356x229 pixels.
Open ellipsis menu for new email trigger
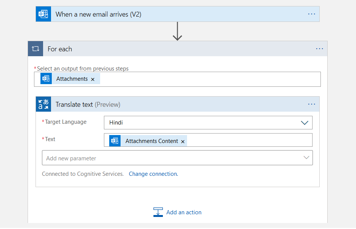point(311,14)
